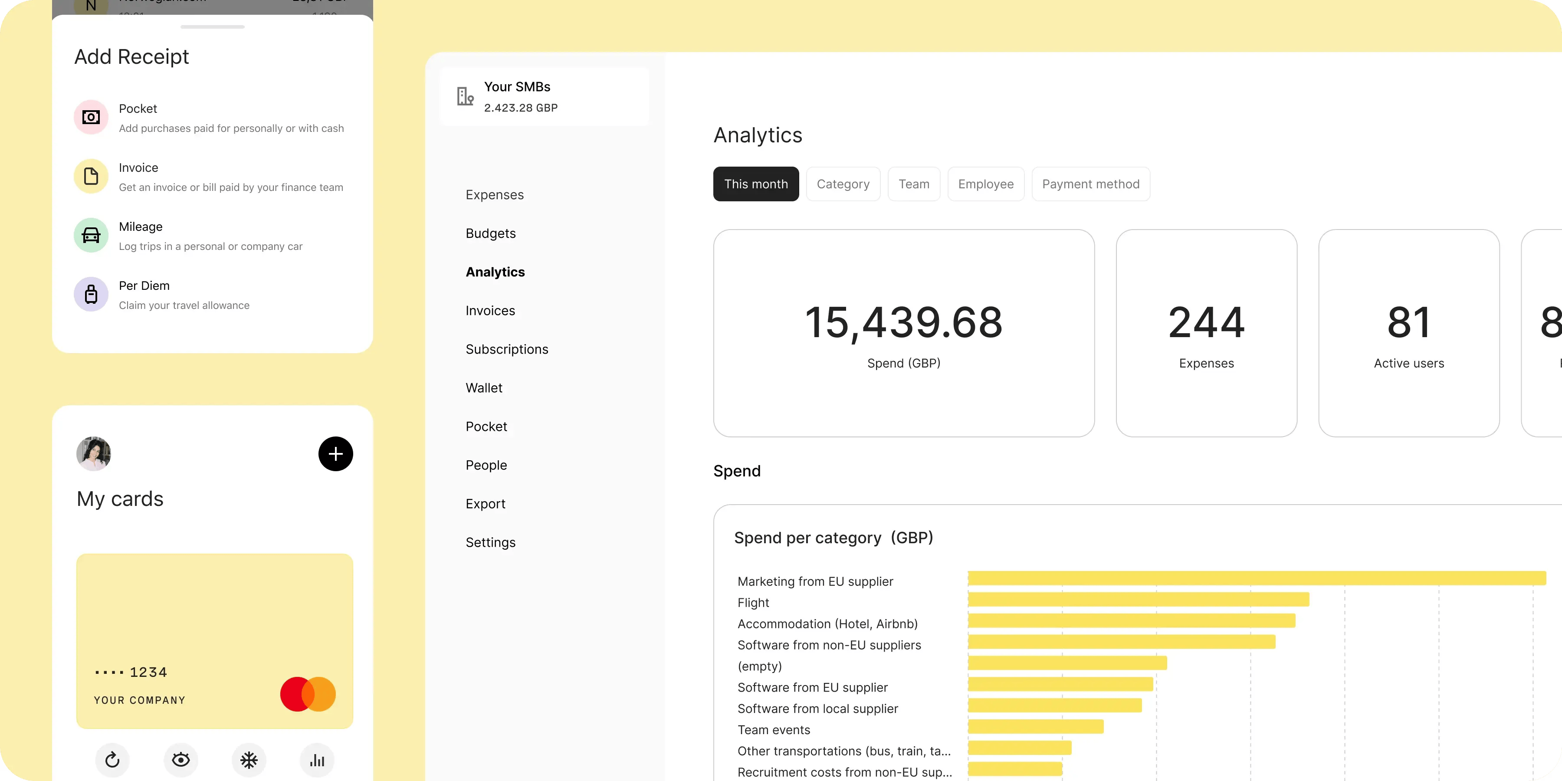
Task: Choose the Mileage receipt option text
Action: (141, 227)
